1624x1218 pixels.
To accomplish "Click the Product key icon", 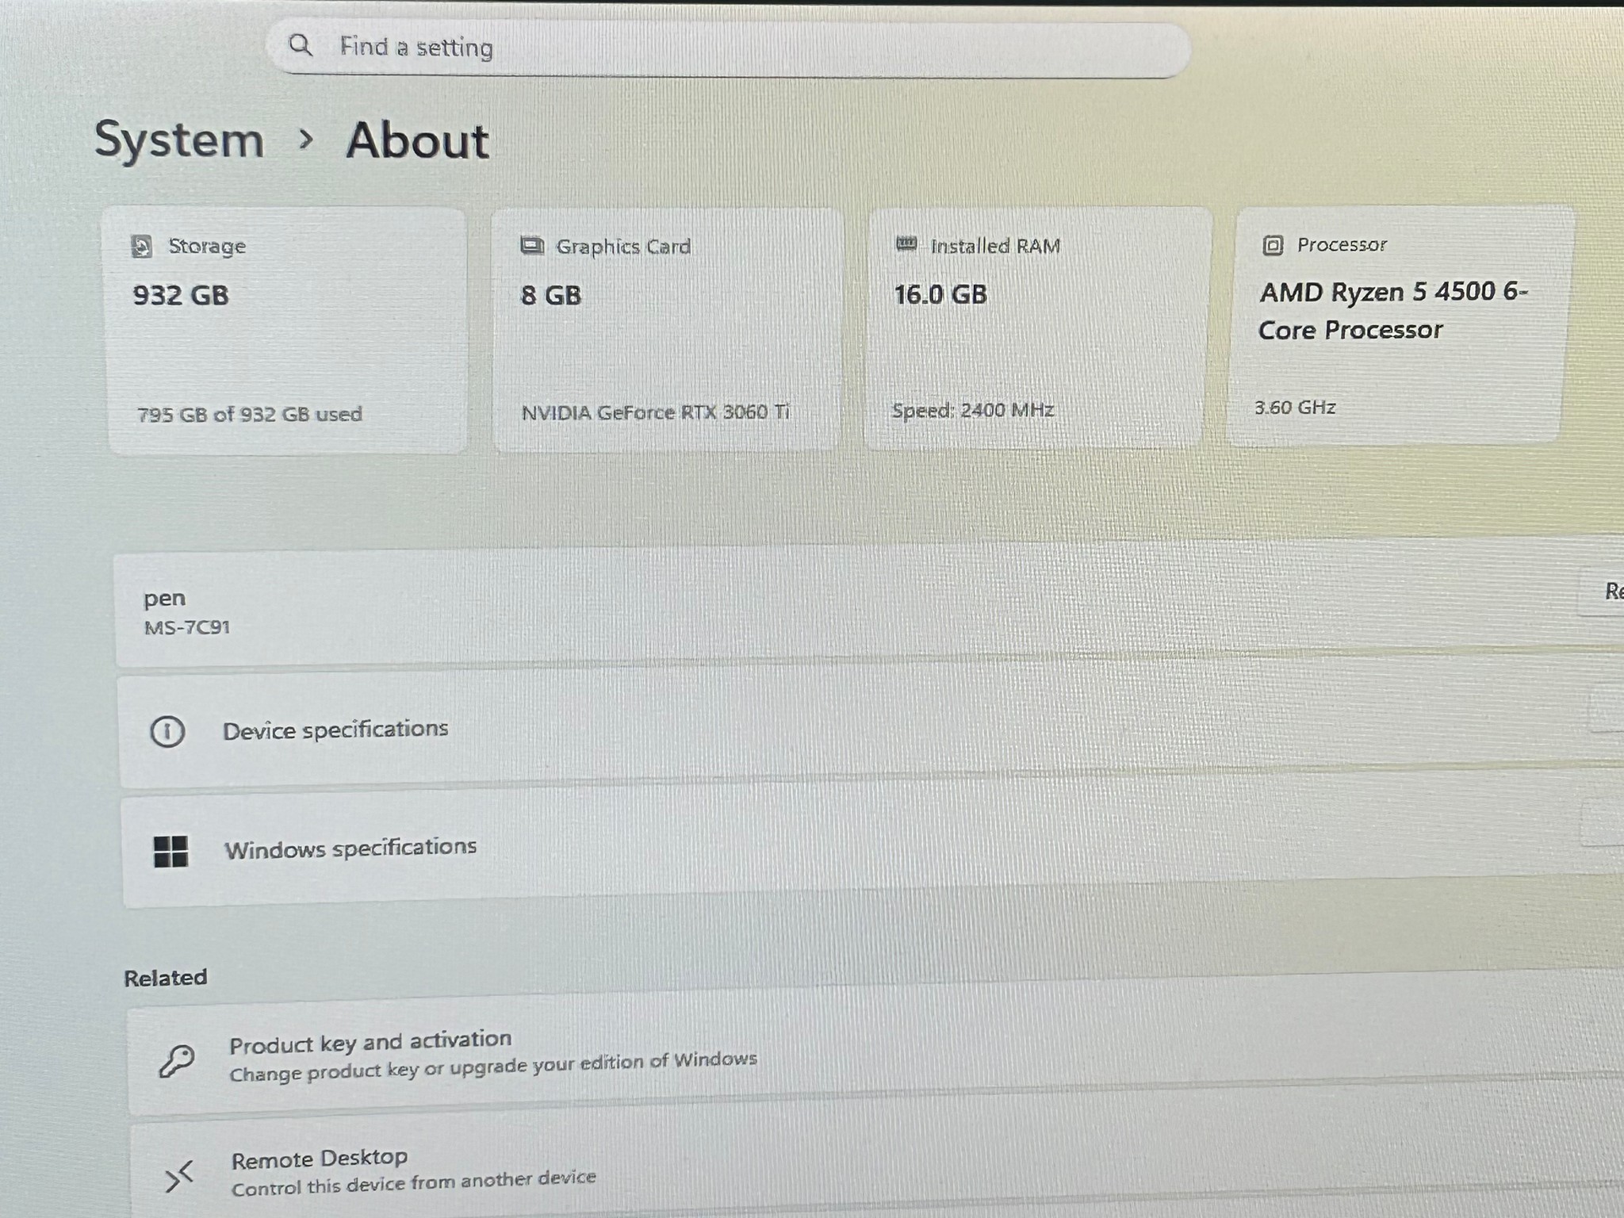I will click(176, 1061).
